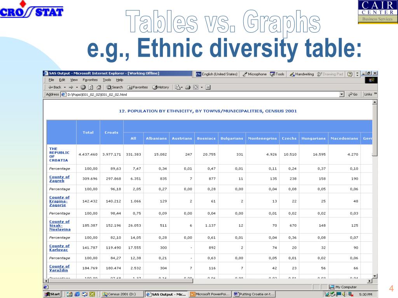This screenshot has height=298, width=398.
Task: Click the volume speaker tray icon
Action: tap(344, 294)
